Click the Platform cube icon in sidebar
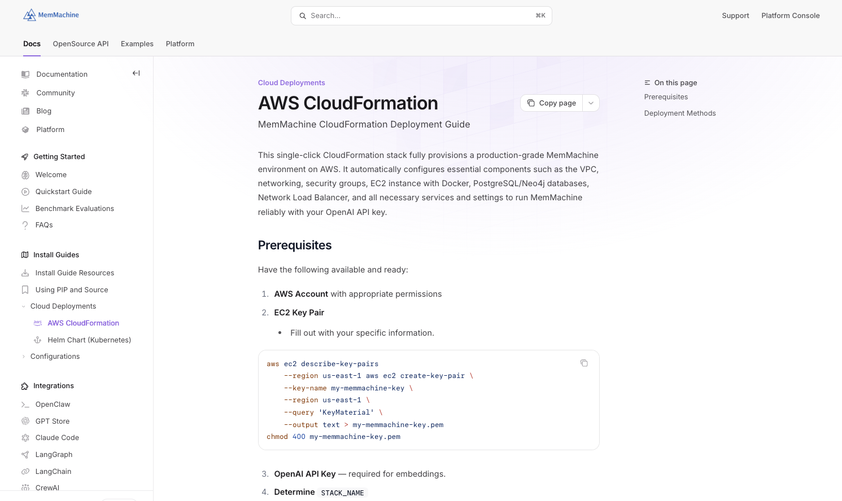Viewport: 842px width, 501px height. [25, 130]
